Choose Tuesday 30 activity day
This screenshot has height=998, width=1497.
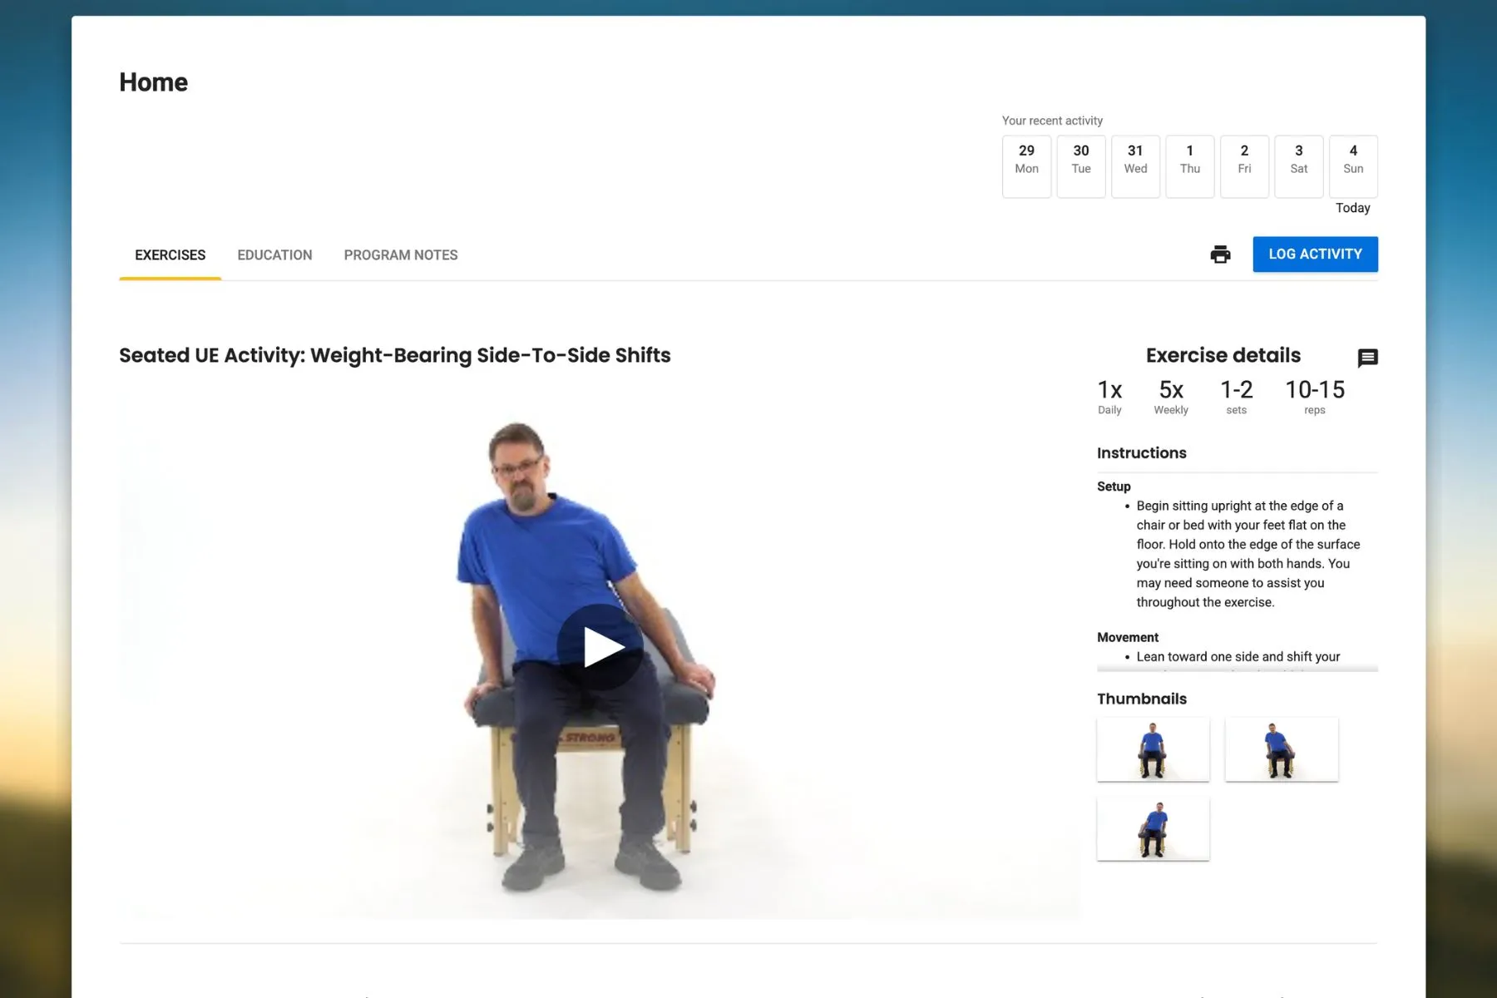coord(1080,166)
